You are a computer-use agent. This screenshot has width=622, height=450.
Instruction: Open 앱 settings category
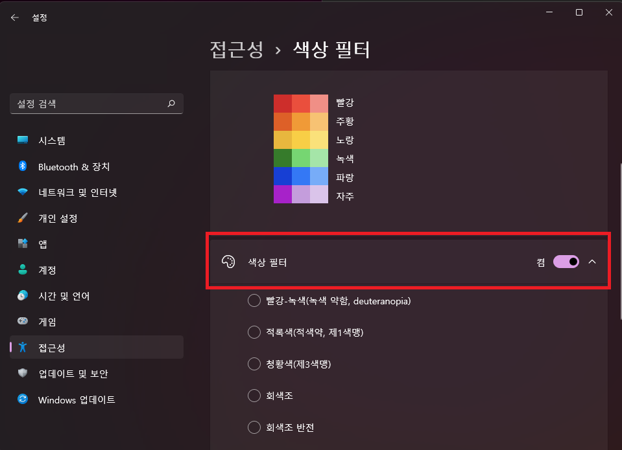click(97, 243)
